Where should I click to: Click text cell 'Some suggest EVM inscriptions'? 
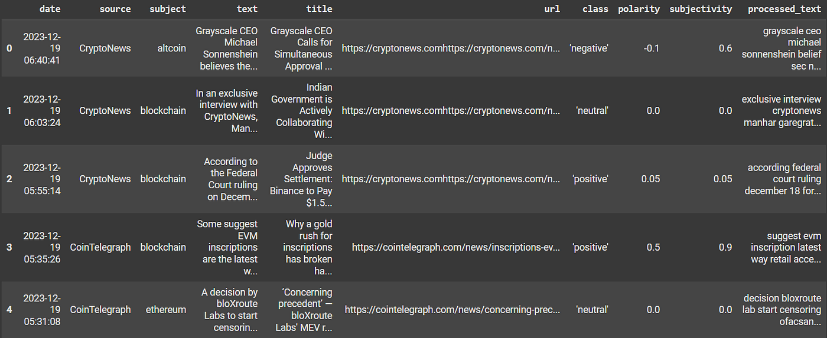[x=228, y=247]
